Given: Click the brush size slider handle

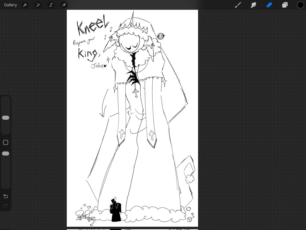Looking at the screenshot, I should tap(5, 117).
